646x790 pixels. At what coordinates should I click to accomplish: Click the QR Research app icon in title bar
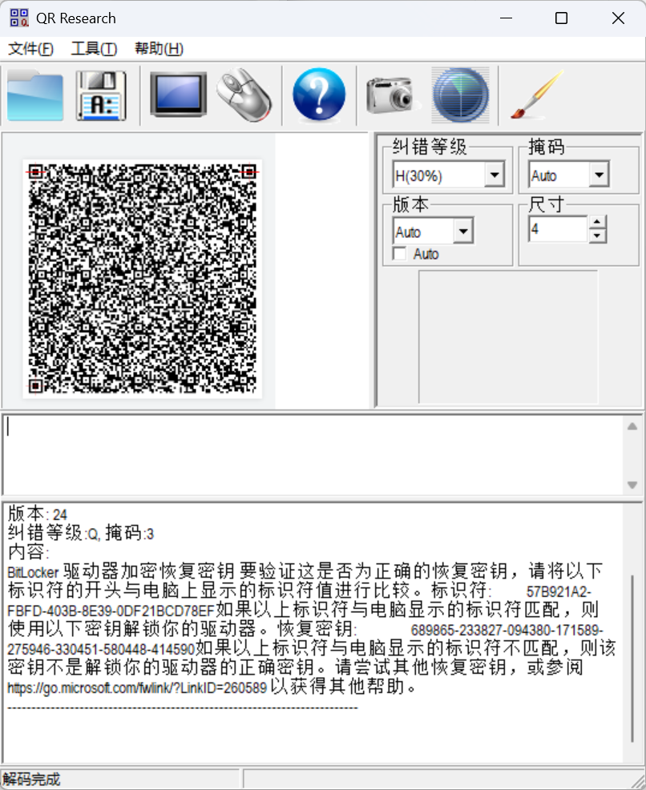tap(19, 18)
